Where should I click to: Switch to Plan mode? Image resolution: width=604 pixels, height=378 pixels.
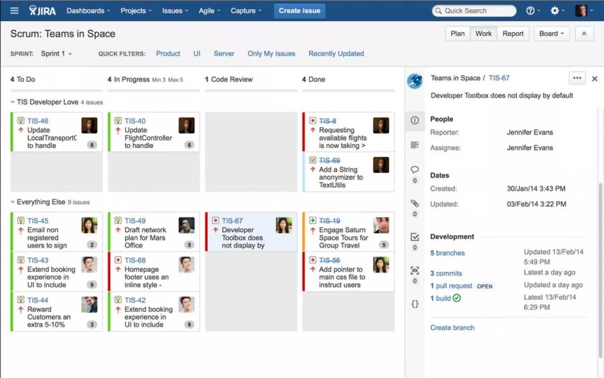pos(458,34)
